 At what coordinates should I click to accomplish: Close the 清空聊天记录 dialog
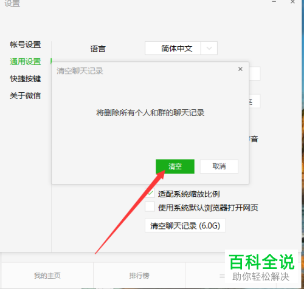tap(240, 69)
